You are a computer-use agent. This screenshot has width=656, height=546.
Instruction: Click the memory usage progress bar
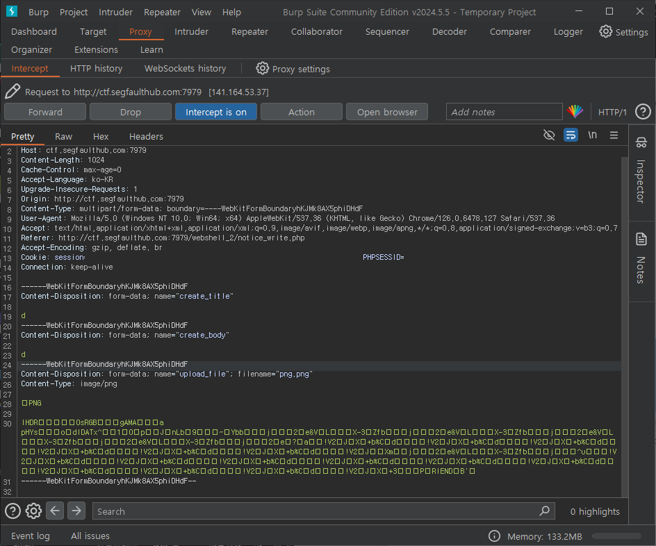pyautogui.click(x=617, y=536)
